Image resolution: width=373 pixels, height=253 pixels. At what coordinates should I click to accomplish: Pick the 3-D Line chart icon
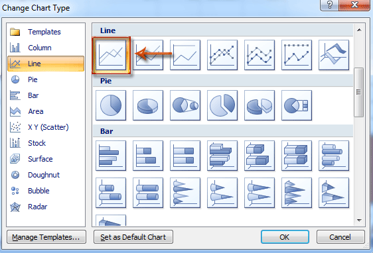click(334, 55)
